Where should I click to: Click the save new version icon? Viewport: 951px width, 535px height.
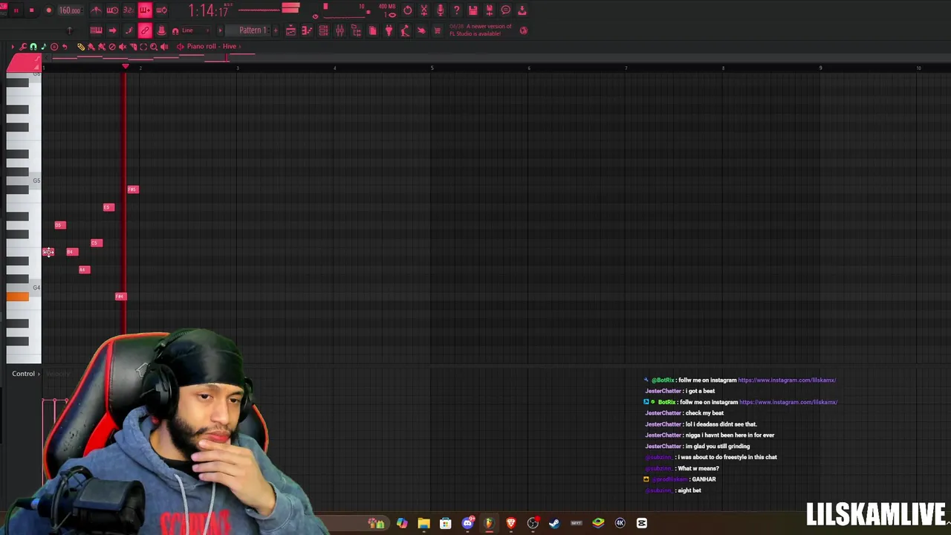coord(489,10)
